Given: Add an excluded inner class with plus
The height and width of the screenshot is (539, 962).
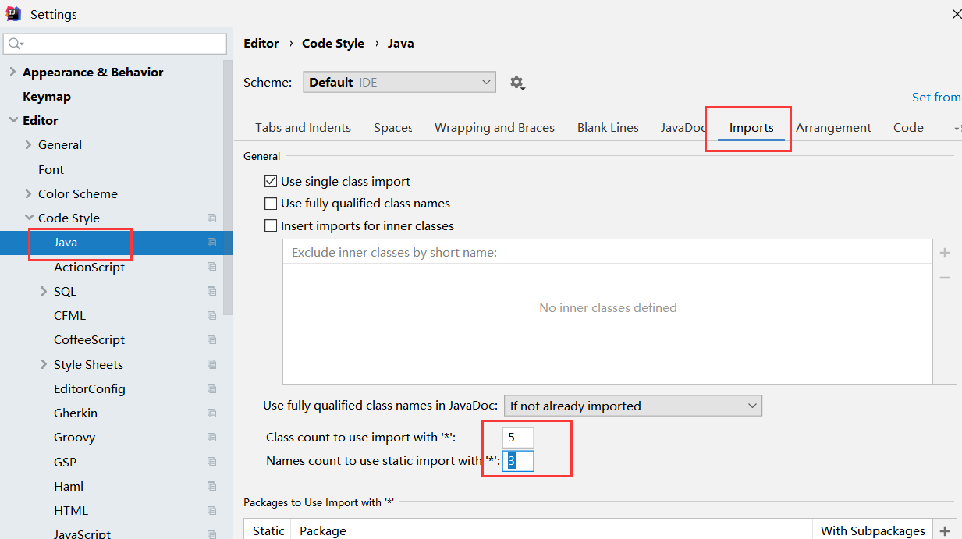Looking at the screenshot, I should [x=945, y=253].
